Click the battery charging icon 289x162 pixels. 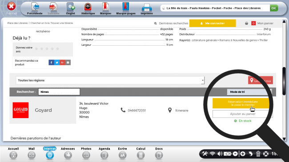[x=228, y=154]
